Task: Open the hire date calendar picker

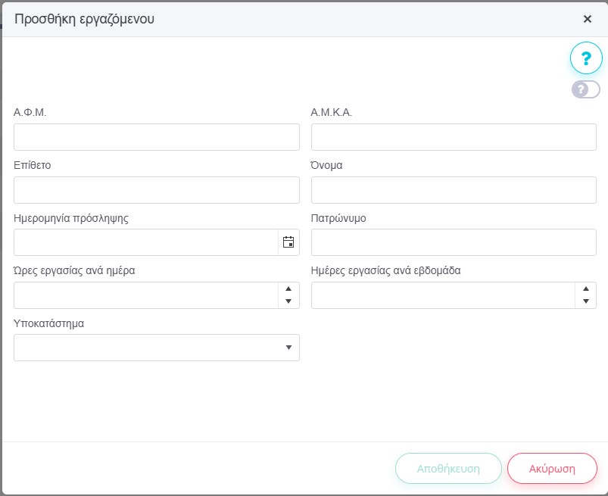Action: click(288, 242)
